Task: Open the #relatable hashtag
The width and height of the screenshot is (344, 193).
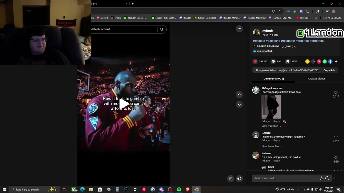Action: pyautogui.click(x=288, y=41)
